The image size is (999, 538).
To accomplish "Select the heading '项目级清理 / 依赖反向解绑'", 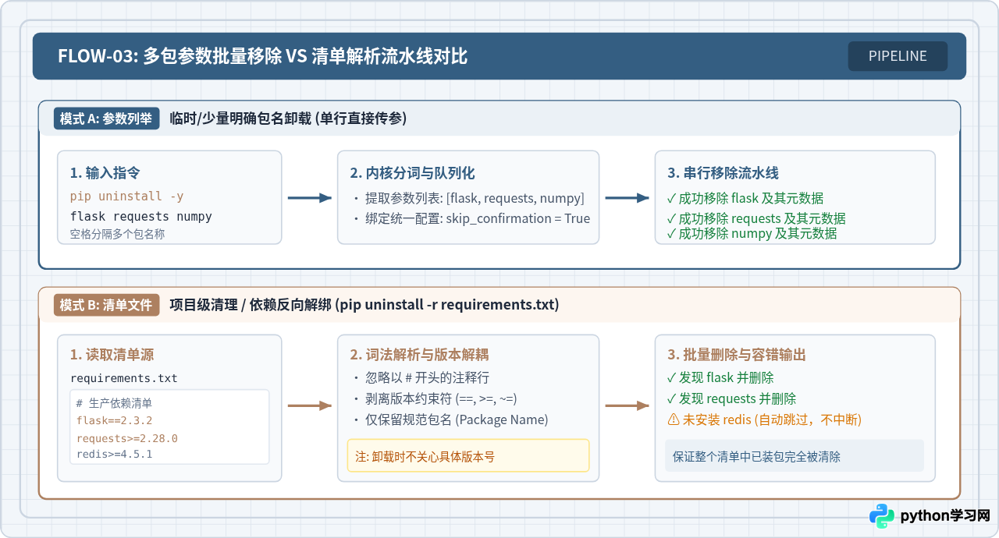I will [251, 305].
